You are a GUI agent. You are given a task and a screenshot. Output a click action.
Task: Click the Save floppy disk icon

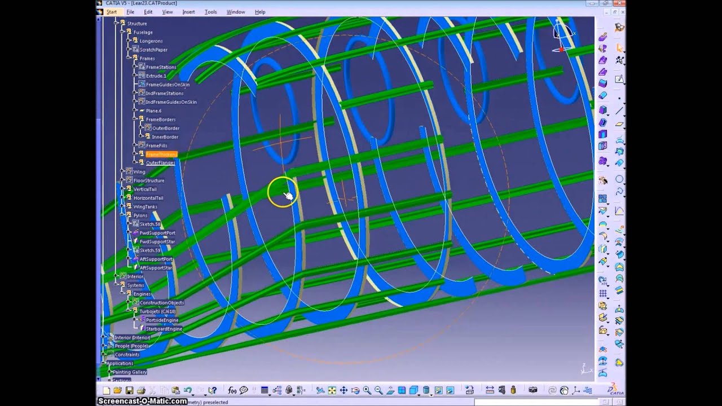click(130, 390)
